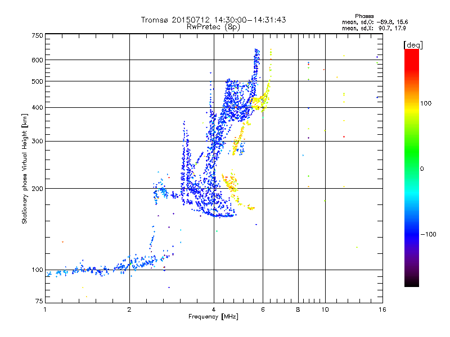Viewport: 450px width, 337px height.
Task: Click the 'mean, sd,O: -89.8, 15.6' line
Action: point(375,22)
